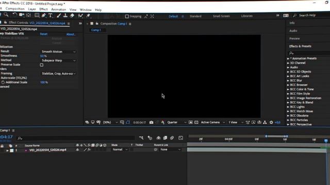Open the (30%) magnification dropdown

coord(110,122)
